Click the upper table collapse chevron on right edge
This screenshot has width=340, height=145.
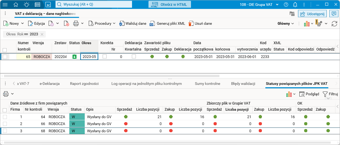[x=337, y=46]
